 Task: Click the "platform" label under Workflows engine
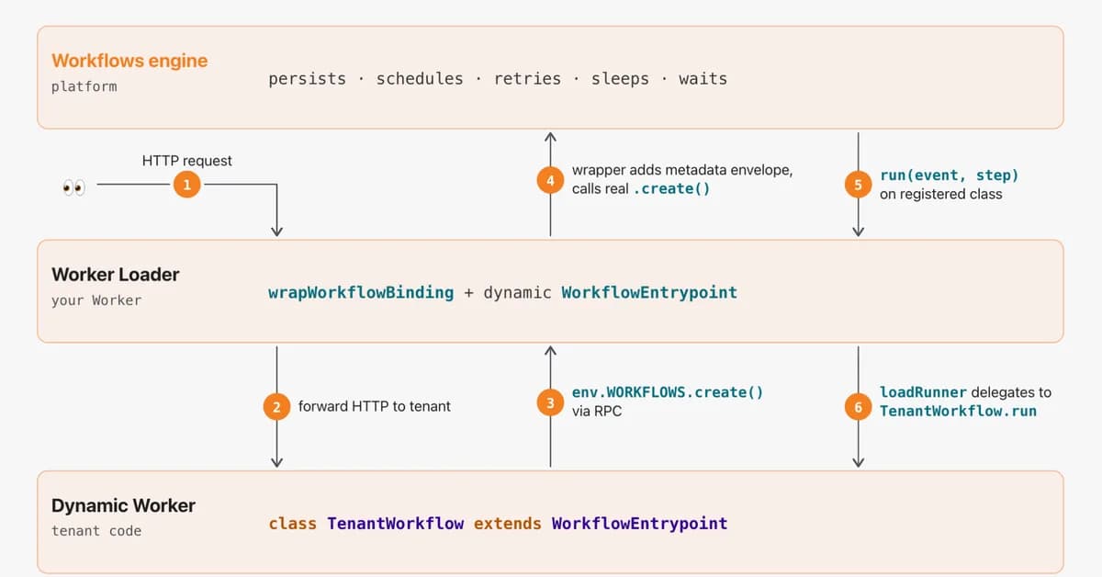tap(84, 86)
